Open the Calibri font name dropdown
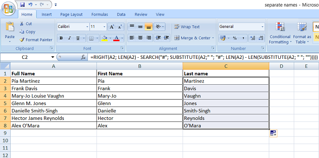This screenshot has height=158, width=319. click(87, 27)
